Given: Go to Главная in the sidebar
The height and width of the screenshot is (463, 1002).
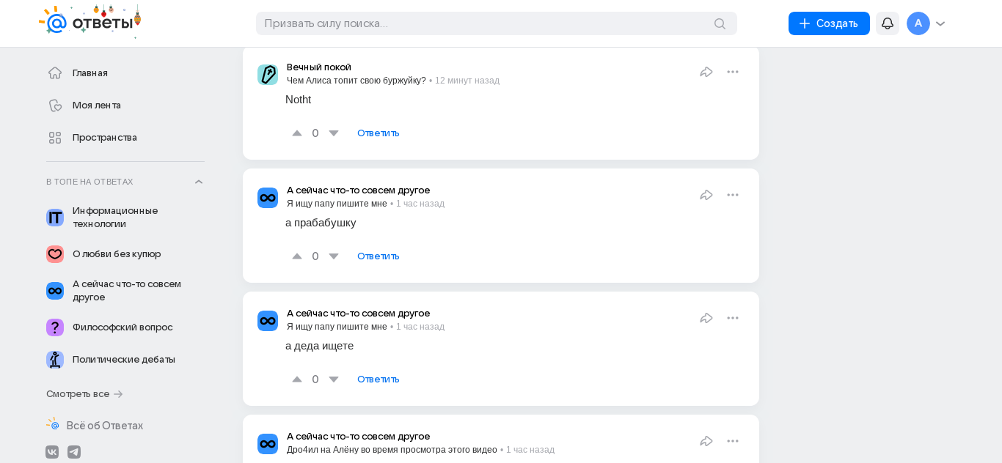Looking at the screenshot, I should click(89, 73).
